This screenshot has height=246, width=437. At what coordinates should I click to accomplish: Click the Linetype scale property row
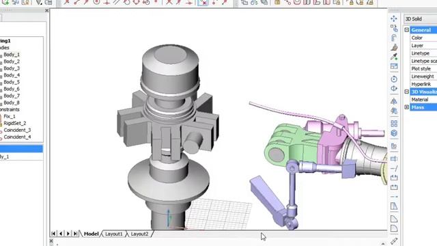423,61
